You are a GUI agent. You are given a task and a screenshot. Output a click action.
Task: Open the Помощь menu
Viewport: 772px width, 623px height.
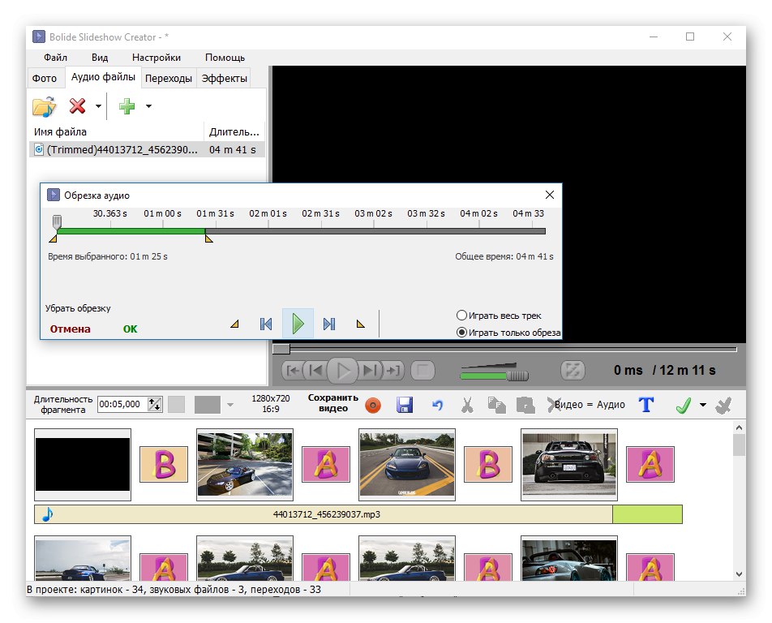click(x=225, y=58)
